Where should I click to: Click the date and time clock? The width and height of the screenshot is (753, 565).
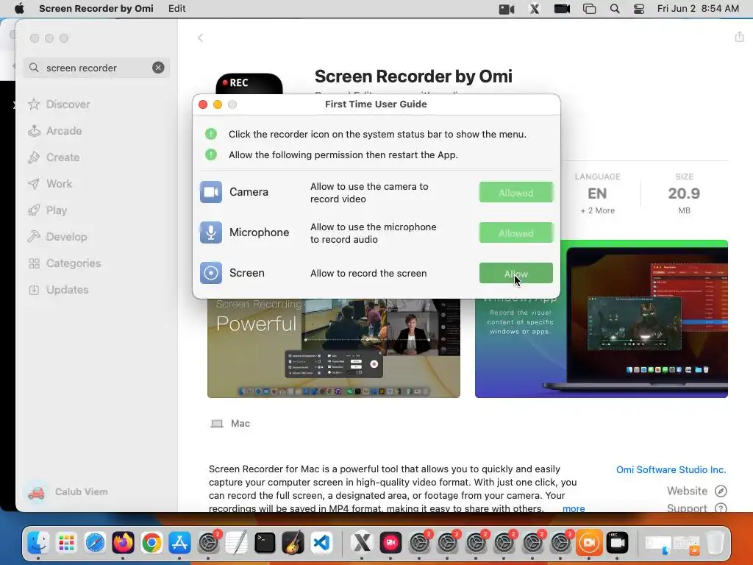coord(698,9)
